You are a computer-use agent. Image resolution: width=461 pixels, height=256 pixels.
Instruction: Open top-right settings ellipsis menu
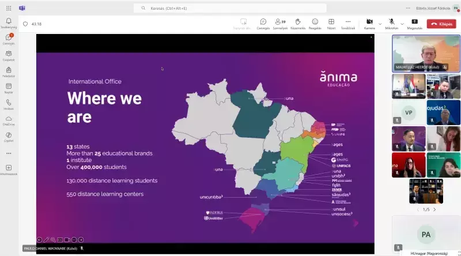pos(408,8)
